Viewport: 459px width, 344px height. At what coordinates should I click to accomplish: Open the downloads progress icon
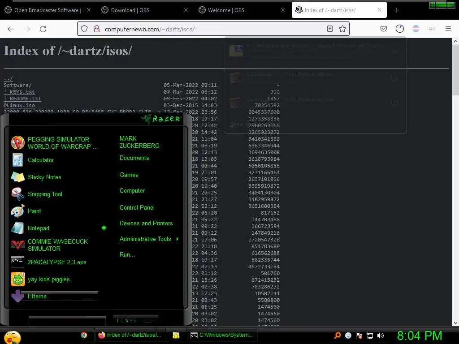tap(399, 29)
